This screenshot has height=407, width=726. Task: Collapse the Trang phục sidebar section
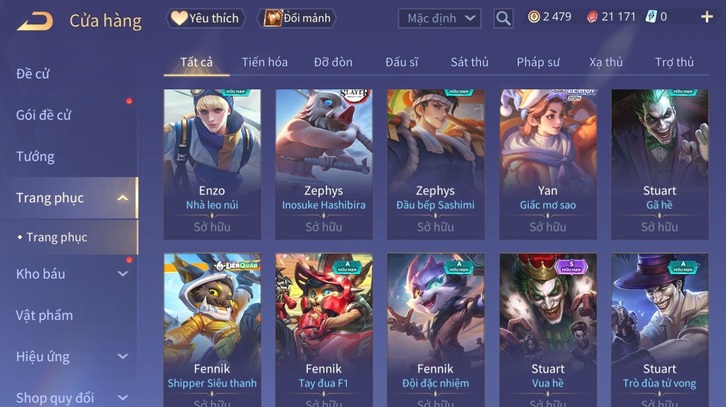click(x=123, y=198)
